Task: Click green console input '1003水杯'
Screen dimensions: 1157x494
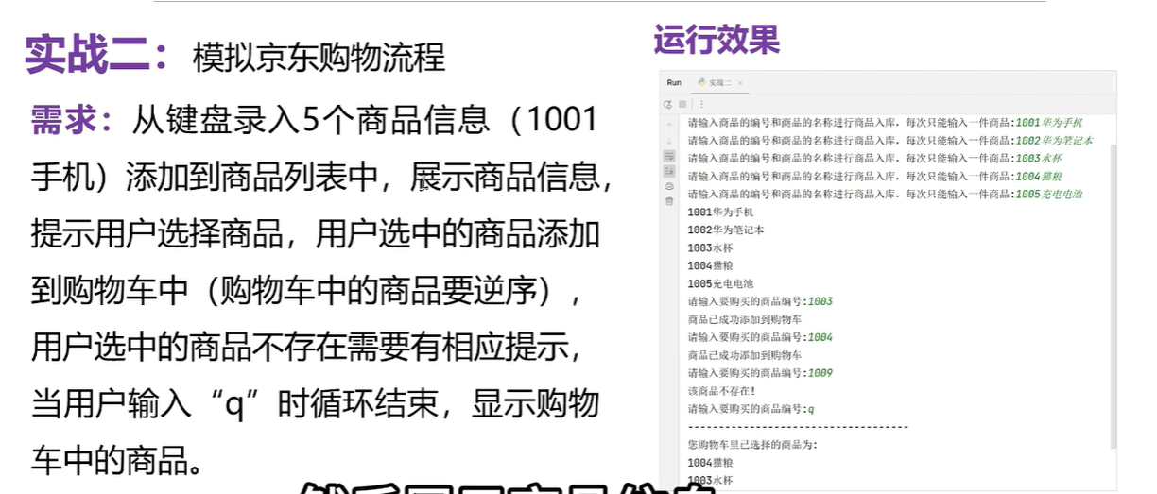Action: point(1039,159)
